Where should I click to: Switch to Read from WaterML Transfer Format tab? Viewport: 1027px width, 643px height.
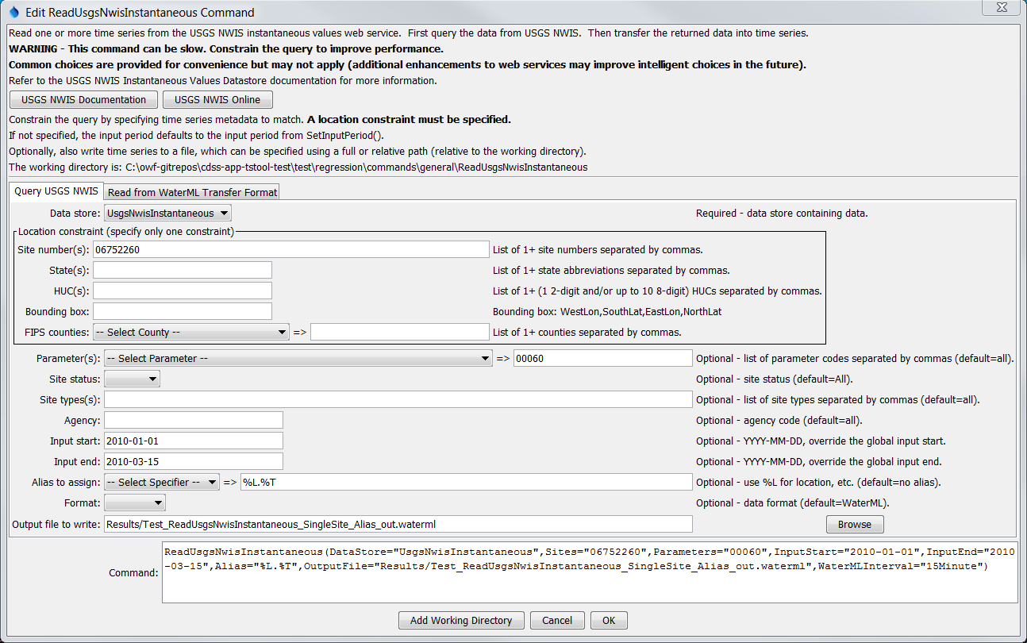pos(192,192)
